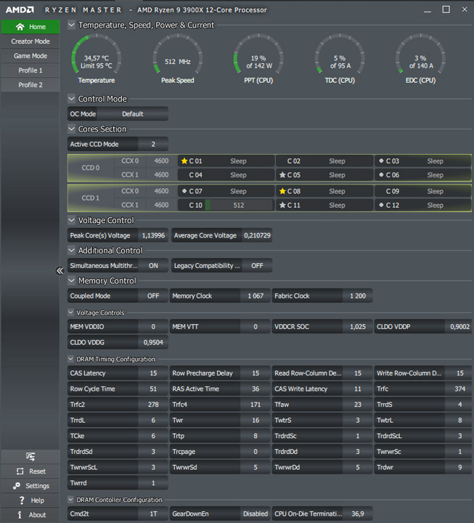474x523 pixels.
Task: Click the CLDO VDDG 0,9504 value
Action: (153, 342)
